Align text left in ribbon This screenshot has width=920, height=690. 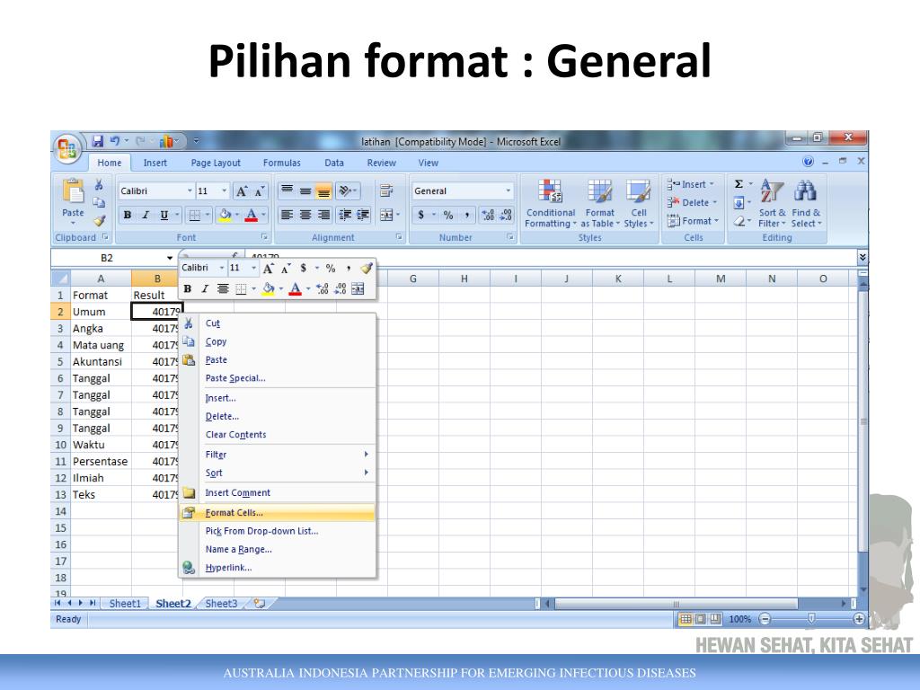pos(287,215)
